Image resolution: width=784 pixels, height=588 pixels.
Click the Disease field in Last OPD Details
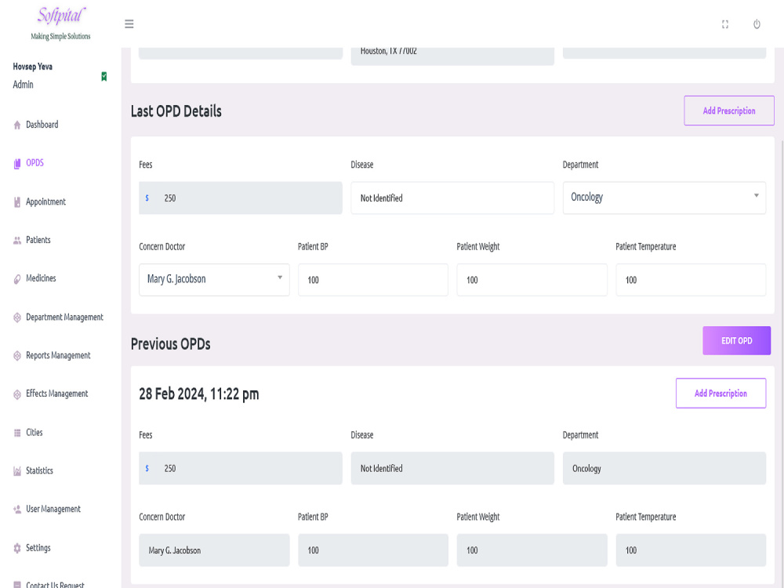[x=452, y=198]
